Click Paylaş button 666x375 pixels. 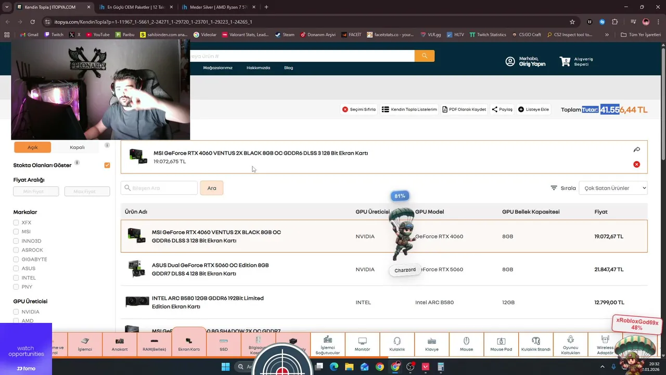pyautogui.click(x=502, y=109)
